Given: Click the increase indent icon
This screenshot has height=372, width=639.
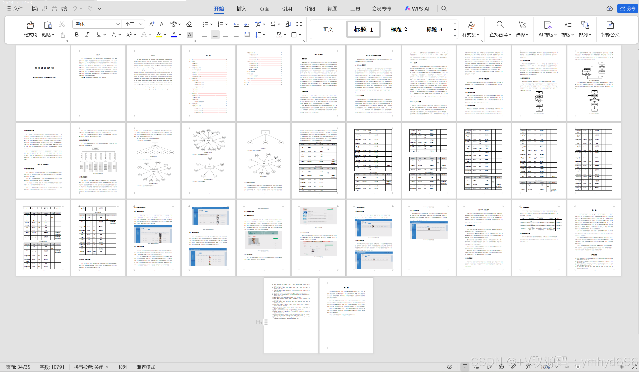Looking at the screenshot, I should click(x=246, y=24).
